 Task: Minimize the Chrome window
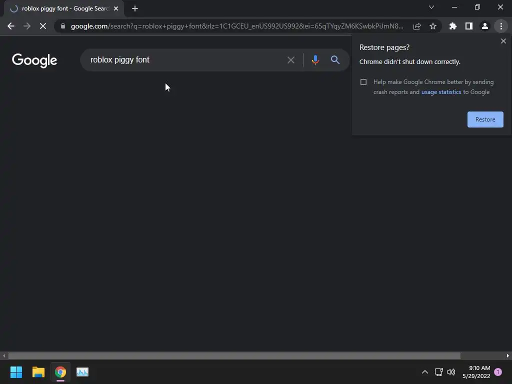tap(454, 7)
